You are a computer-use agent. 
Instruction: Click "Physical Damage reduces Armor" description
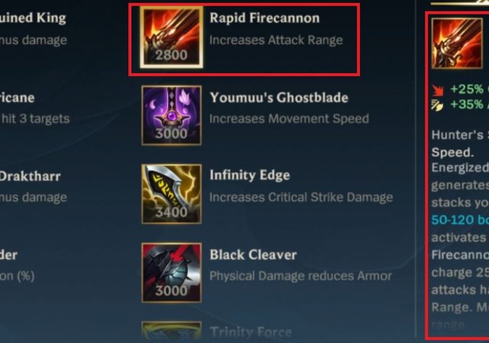point(300,276)
